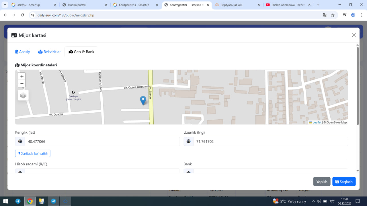The image size is (367, 206).
Task: Open the Chrome profile icon
Action: pos(353,15)
